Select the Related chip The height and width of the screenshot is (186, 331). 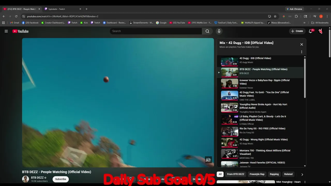pyautogui.click(x=288, y=174)
